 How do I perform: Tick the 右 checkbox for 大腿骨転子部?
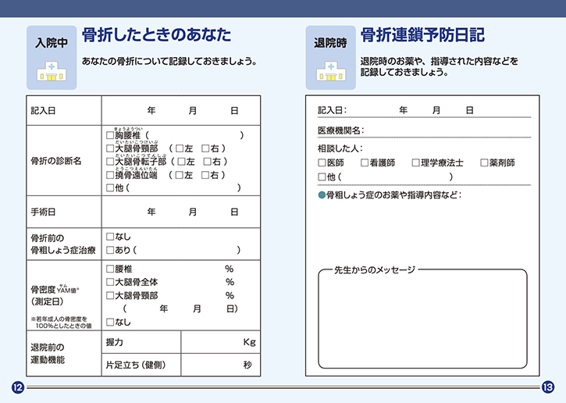pyautogui.click(x=207, y=162)
